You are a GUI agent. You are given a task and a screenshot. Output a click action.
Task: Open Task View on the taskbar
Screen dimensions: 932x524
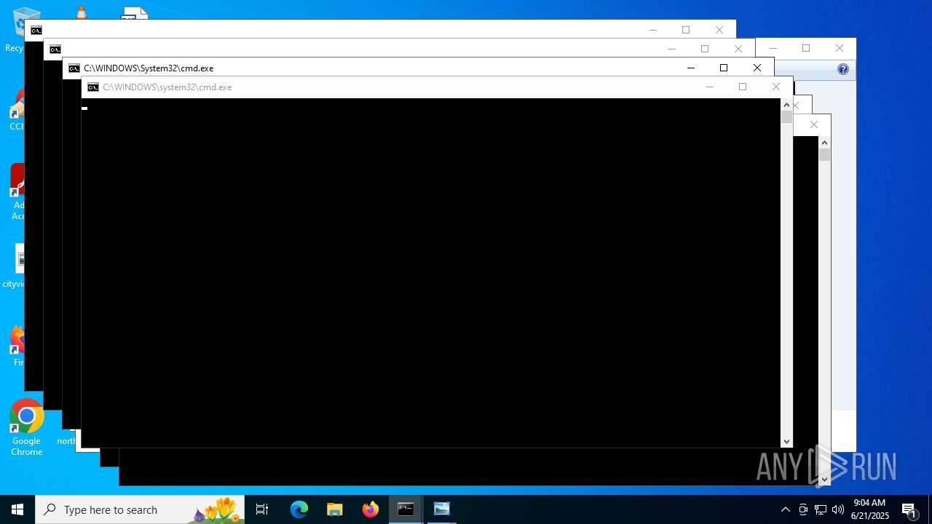tap(262, 509)
